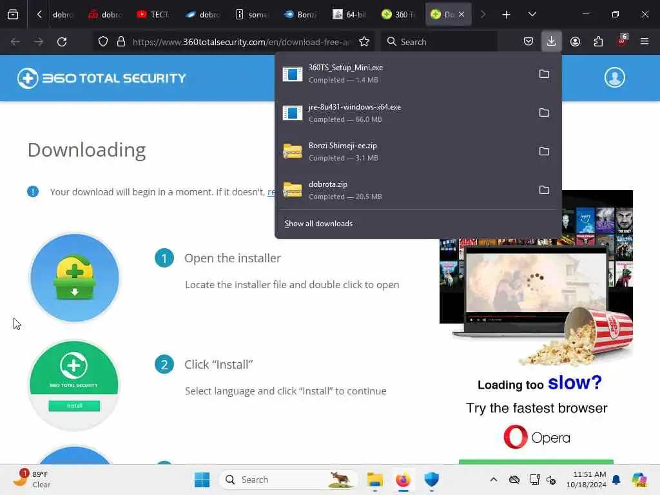Open notifications bell icon
The height and width of the screenshot is (495, 660).
click(x=616, y=480)
